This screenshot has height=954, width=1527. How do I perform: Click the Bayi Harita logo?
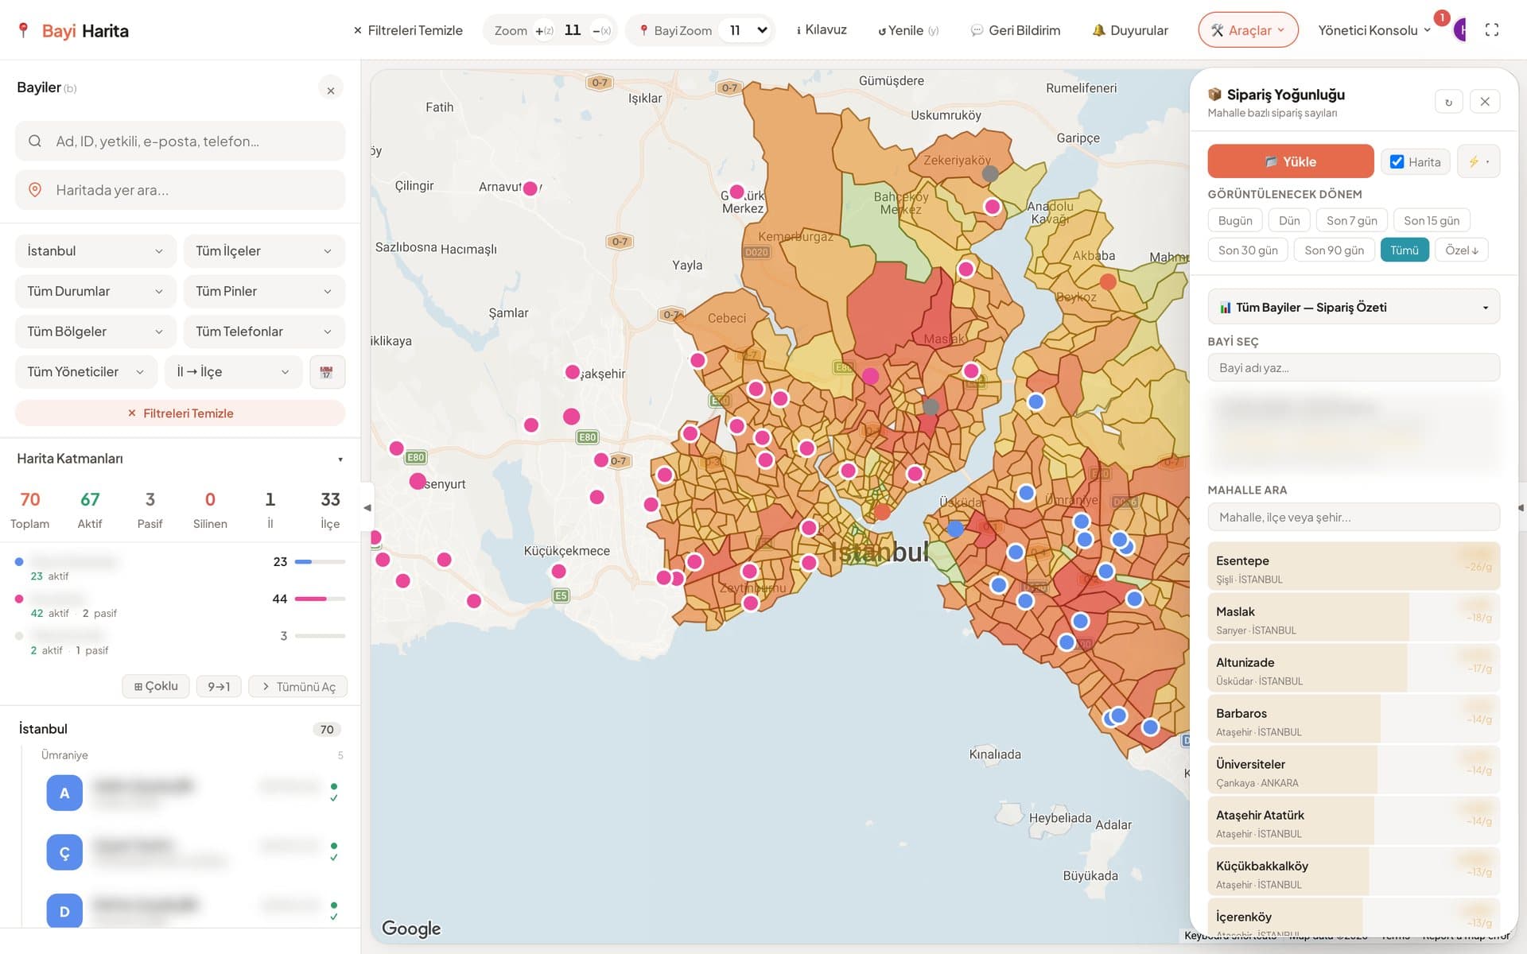(73, 31)
